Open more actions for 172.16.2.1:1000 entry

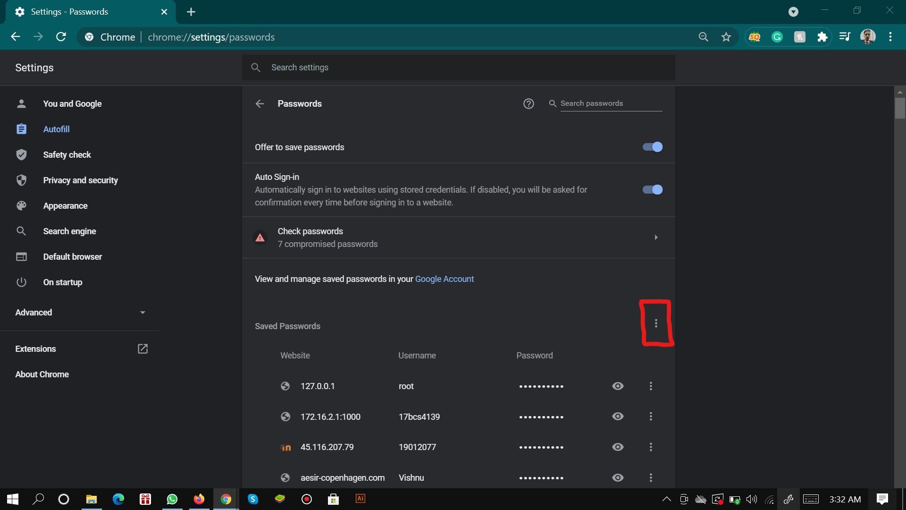point(651,416)
